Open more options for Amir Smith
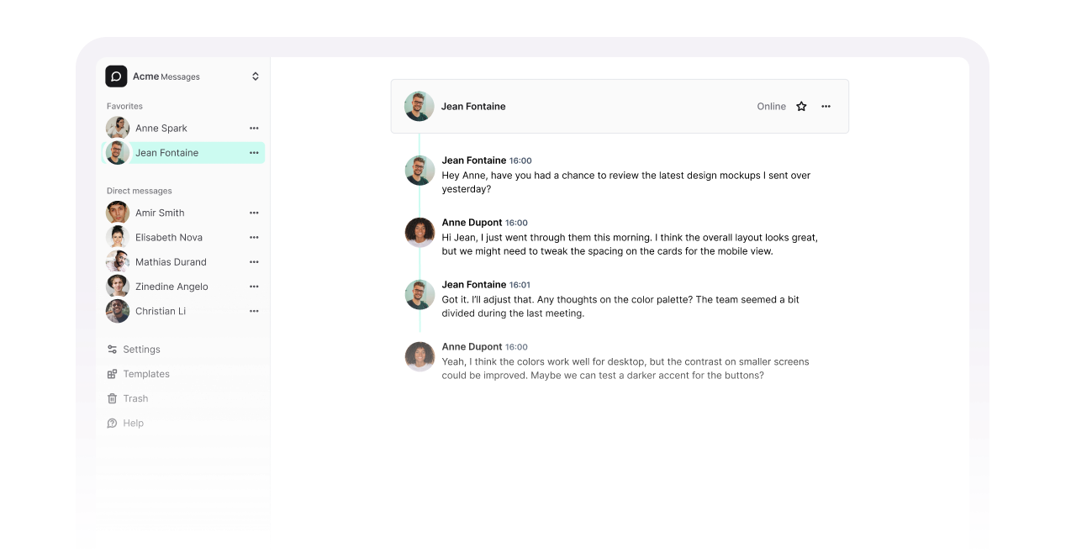The height and width of the screenshot is (558, 1066). click(254, 213)
